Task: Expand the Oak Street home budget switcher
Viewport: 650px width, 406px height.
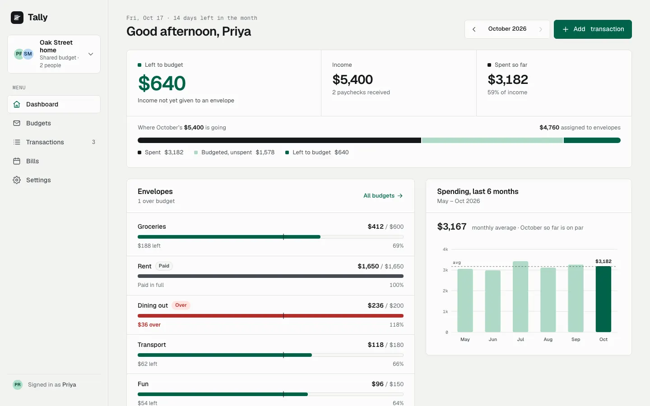Action: click(54, 54)
